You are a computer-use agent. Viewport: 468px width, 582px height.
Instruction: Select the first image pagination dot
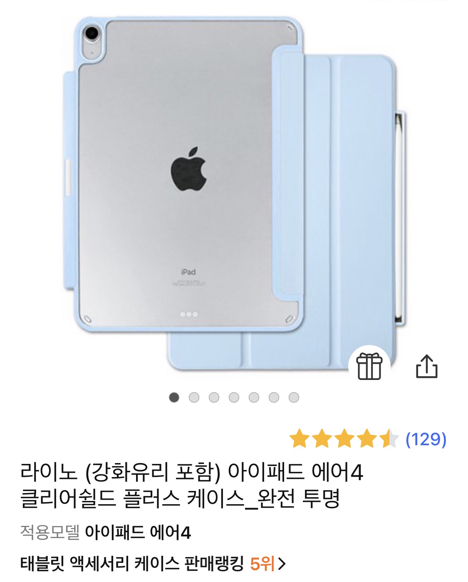tap(174, 397)
